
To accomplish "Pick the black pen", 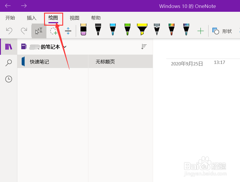I will (x=98, y=29).
